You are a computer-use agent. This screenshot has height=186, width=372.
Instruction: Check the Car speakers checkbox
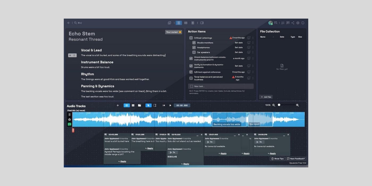click(x=194, y=52)
